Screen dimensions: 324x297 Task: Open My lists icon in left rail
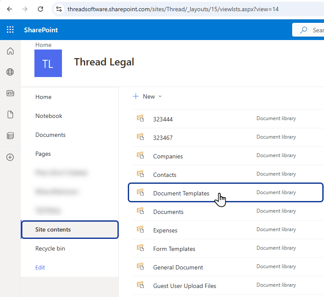click(x=10, y=136)
